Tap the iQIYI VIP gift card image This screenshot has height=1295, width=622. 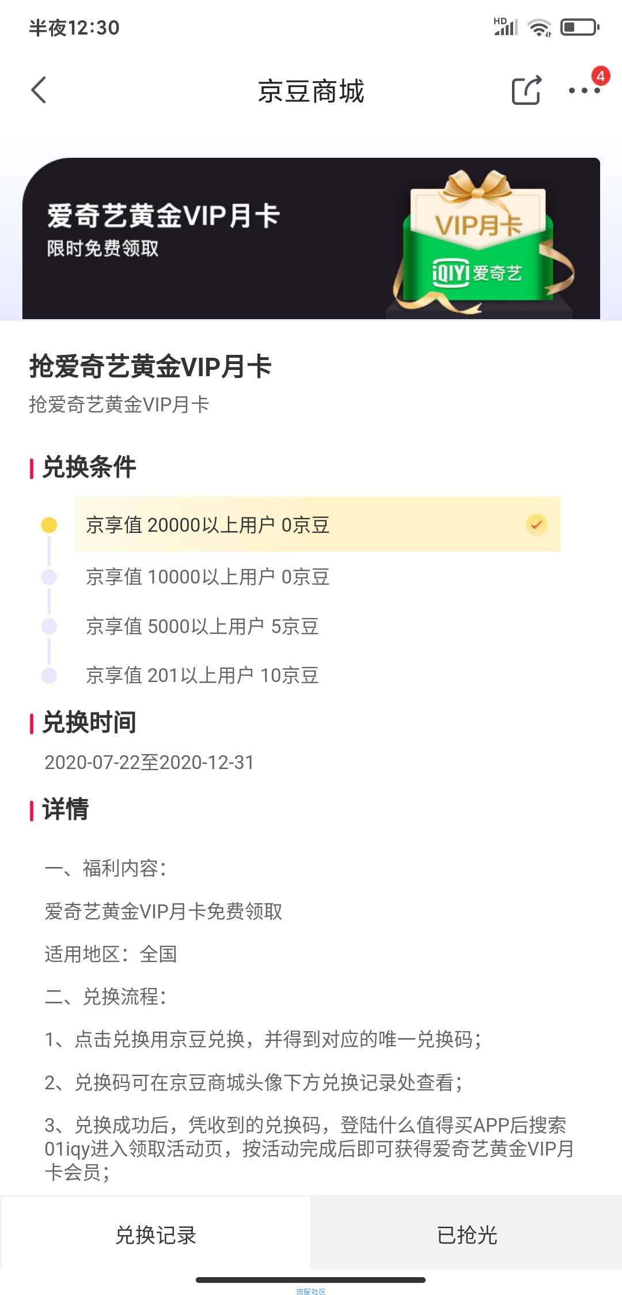pyautogui.click(x=483, y=242)
